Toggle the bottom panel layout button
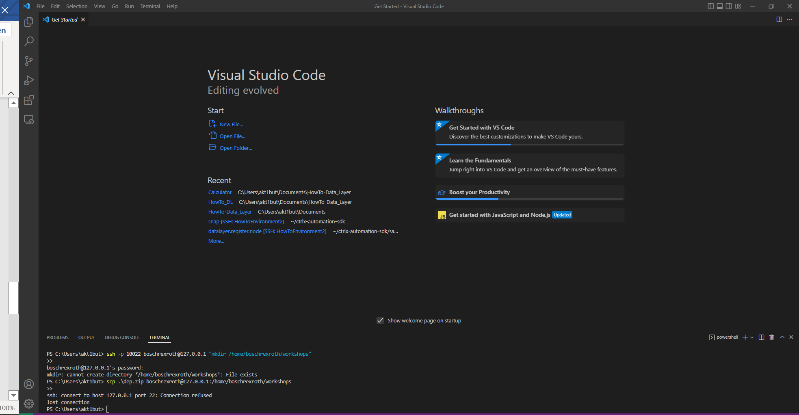The image size is (799, 415). pyautogui.click(x=719, y=6)
